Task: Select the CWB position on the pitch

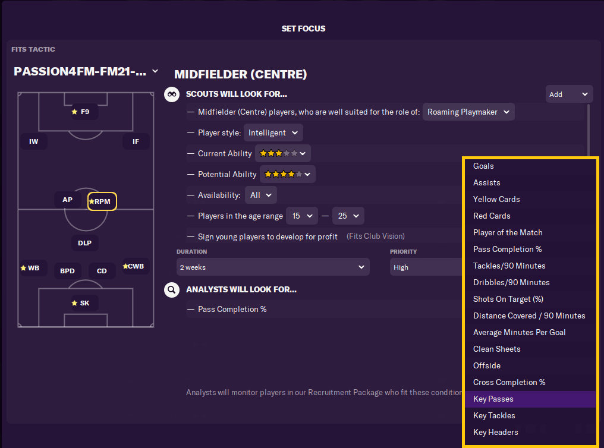Action: [136, 266]
